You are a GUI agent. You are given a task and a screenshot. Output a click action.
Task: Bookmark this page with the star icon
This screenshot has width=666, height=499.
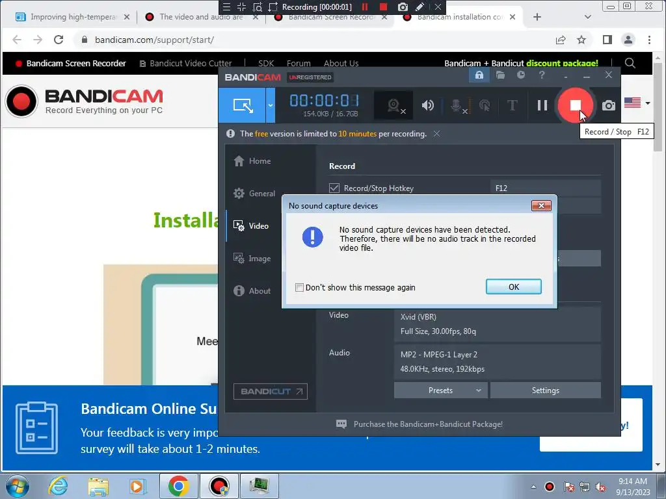(581, 40)
